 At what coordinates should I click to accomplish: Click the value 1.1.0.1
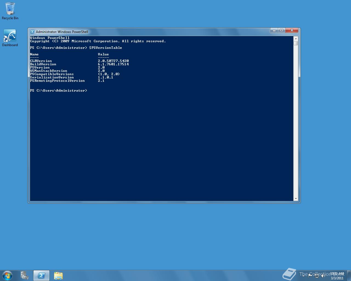(106, 77)
